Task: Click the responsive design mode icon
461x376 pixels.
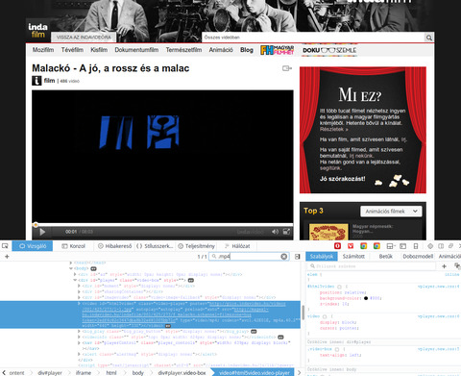Action: tap(416, 246)
